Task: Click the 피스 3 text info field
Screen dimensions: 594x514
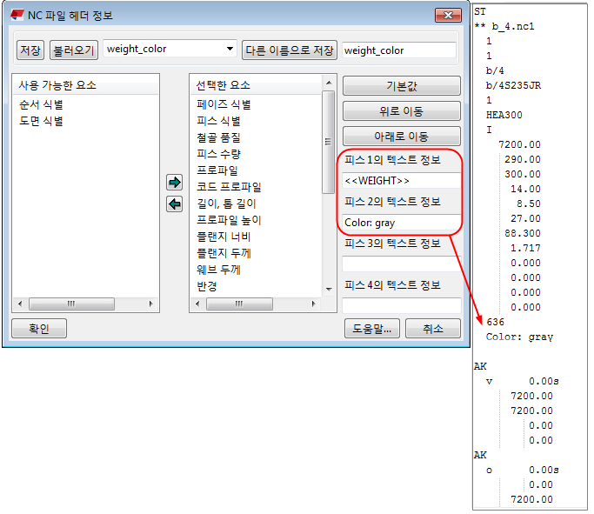Action: (x=401, y=264)
